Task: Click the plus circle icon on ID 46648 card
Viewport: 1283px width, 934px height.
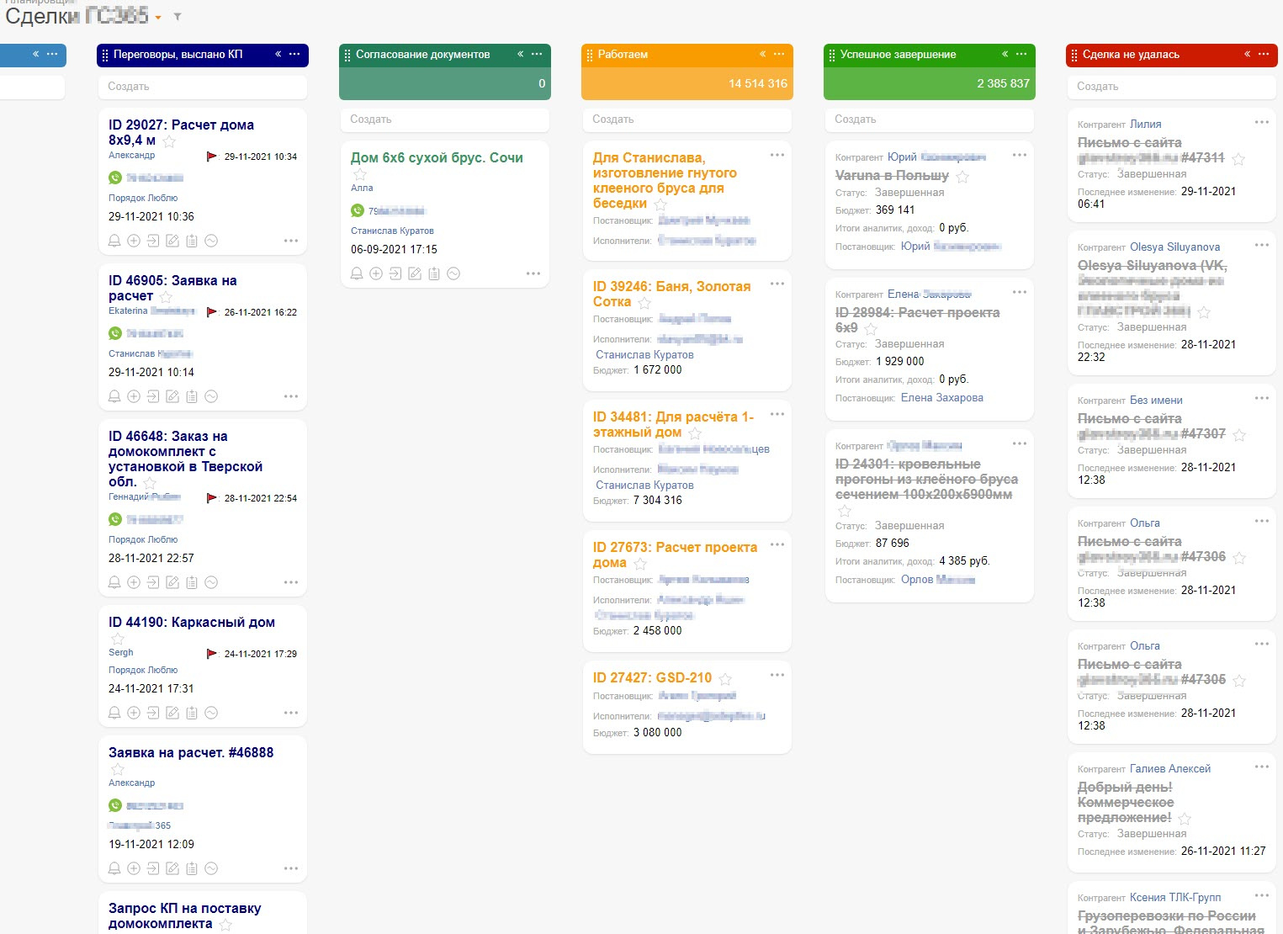Action: [x=134, y=582]
